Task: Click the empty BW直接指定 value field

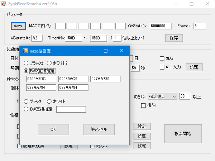Action: point(71,109)
